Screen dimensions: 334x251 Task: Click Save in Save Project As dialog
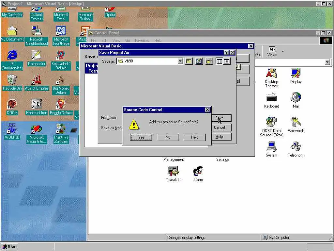coord(221,118)
